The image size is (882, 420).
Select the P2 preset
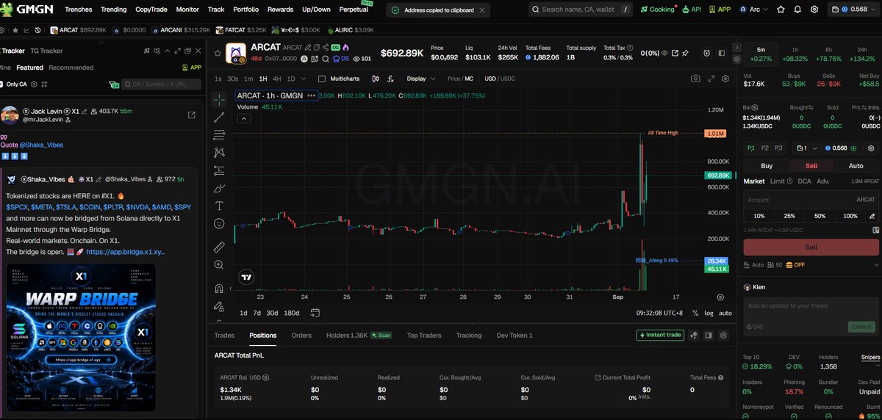tap(765, 148)
